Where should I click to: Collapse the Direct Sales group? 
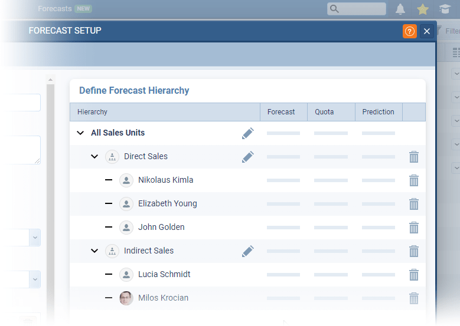94,157
